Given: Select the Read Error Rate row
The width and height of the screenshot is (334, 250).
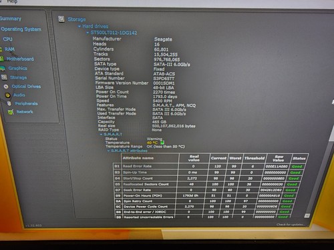Looking at the screenshot, I should pos(209,166).
